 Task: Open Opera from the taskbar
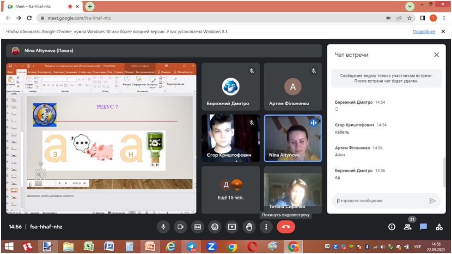pos(252,247)
